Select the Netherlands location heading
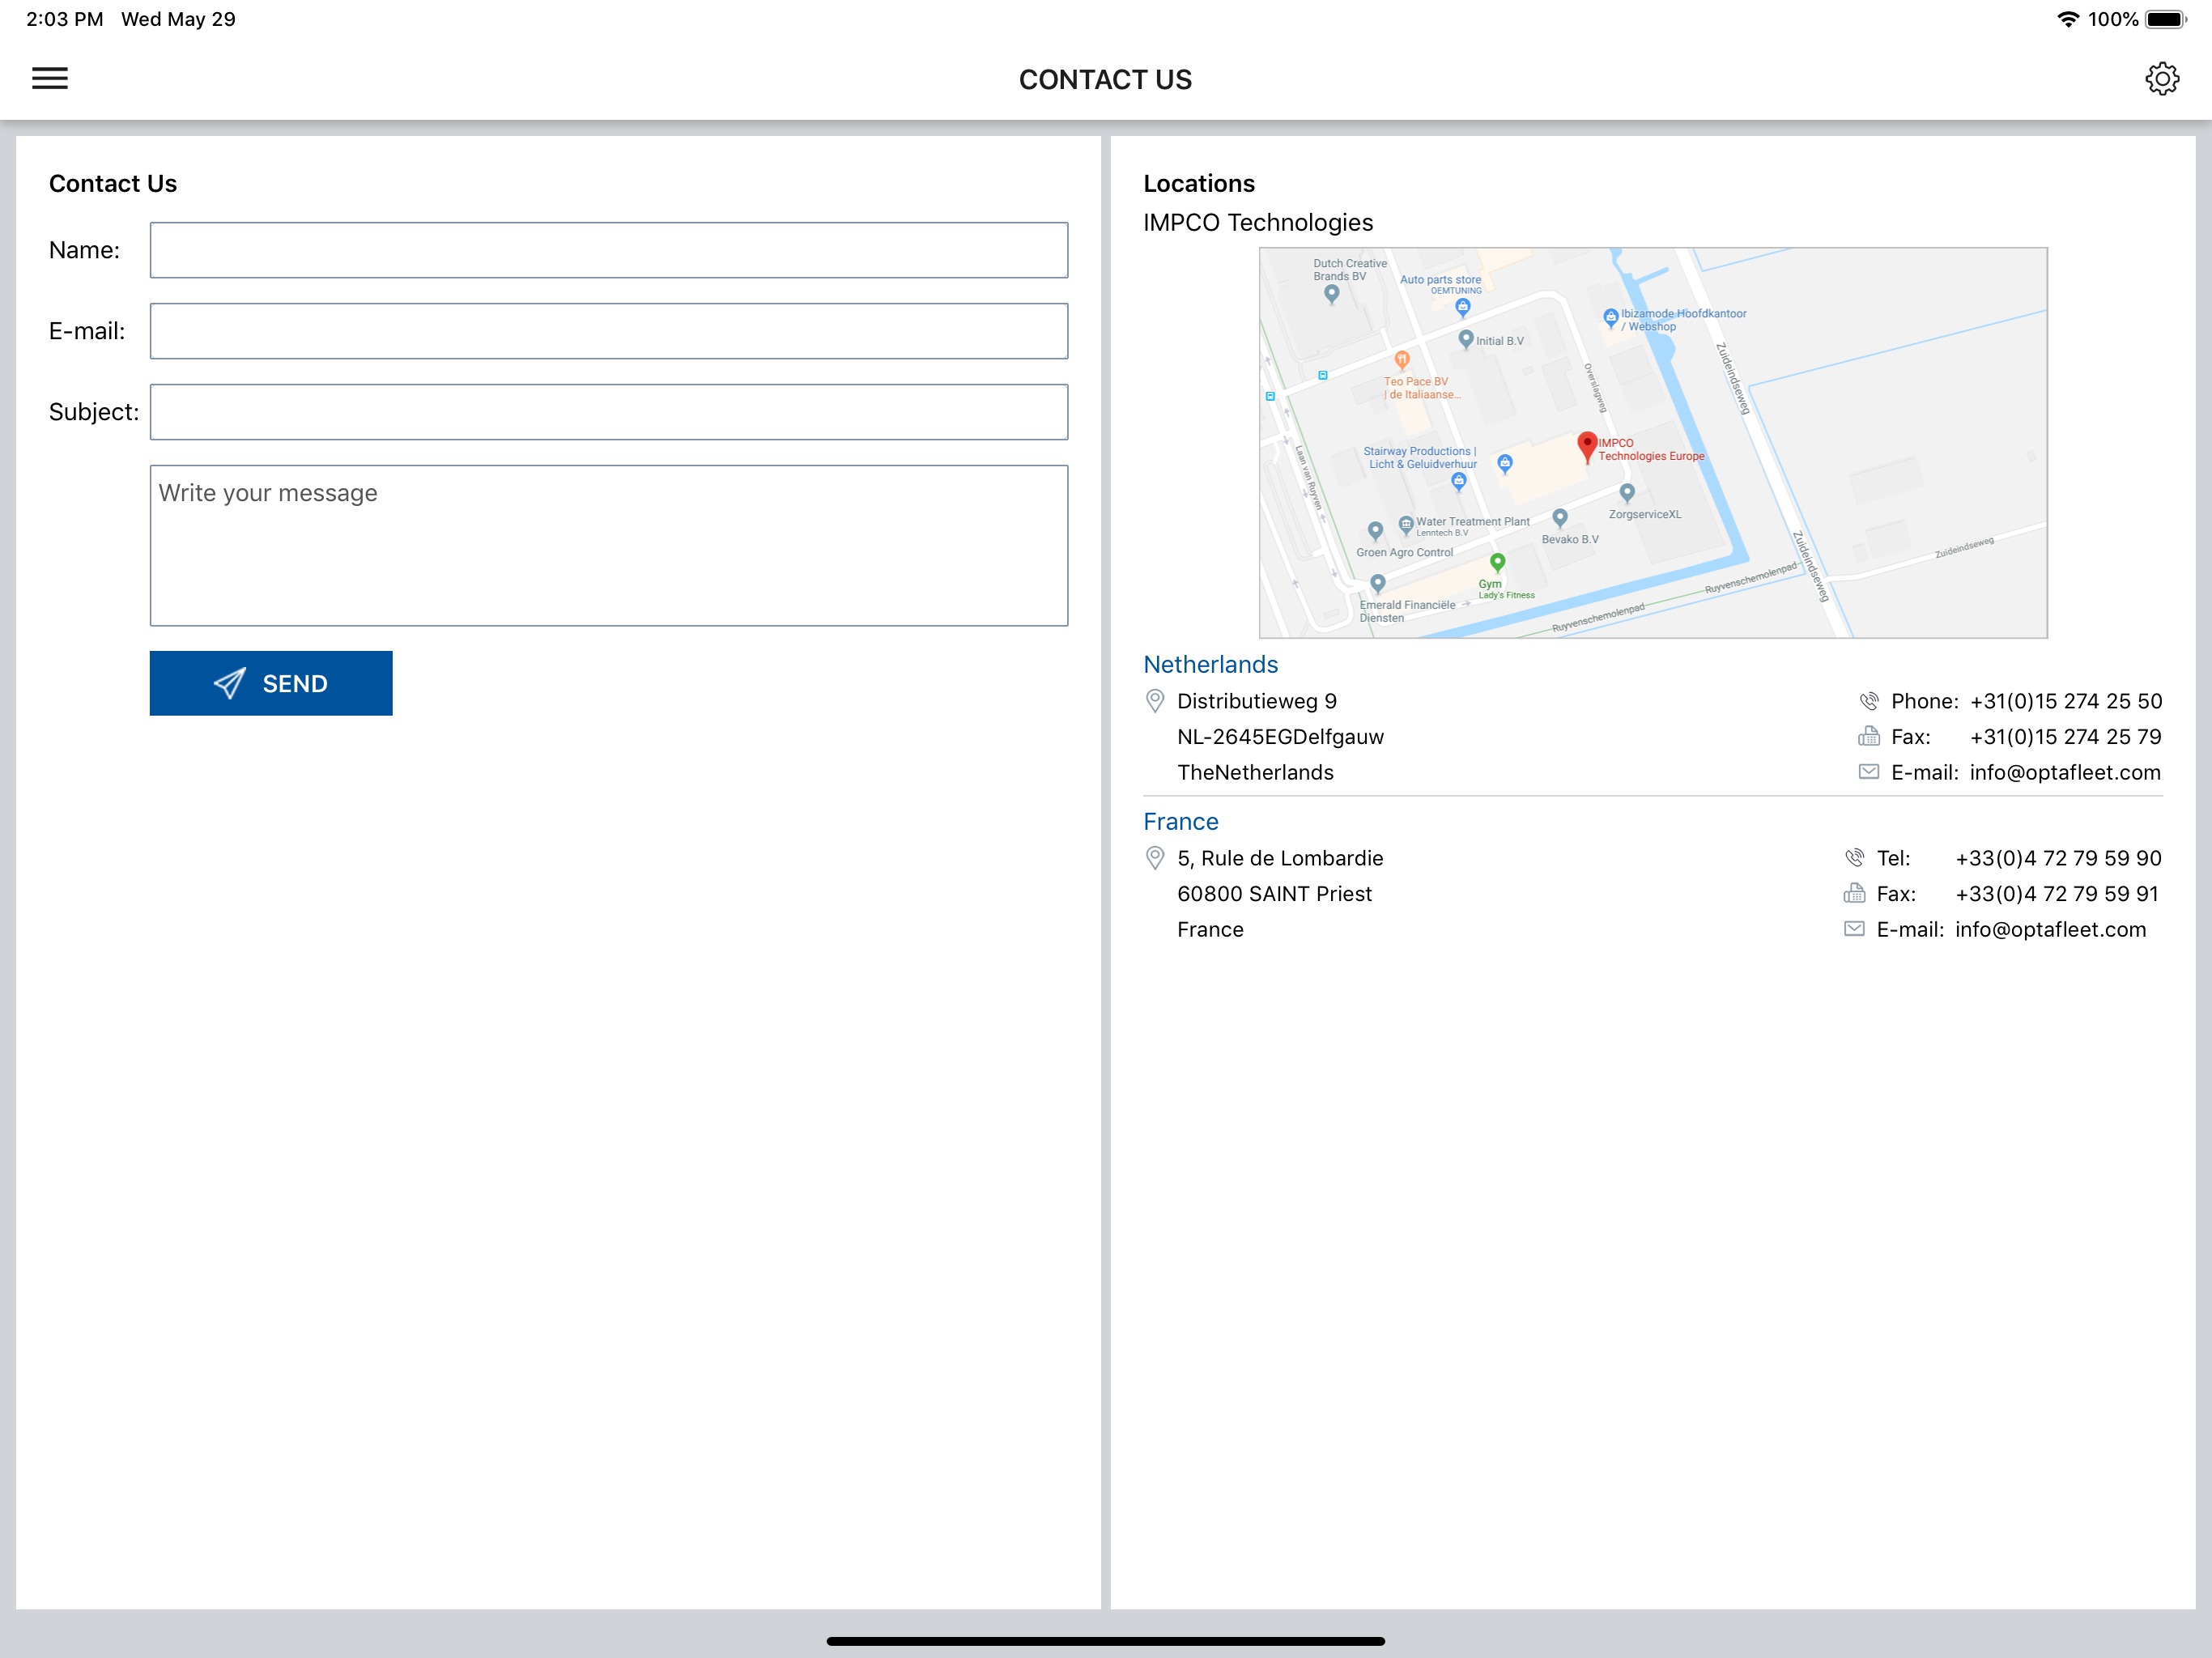Image resolution: width=2212 pixels, height=1658 pixels. click(x=1210, y=665)
